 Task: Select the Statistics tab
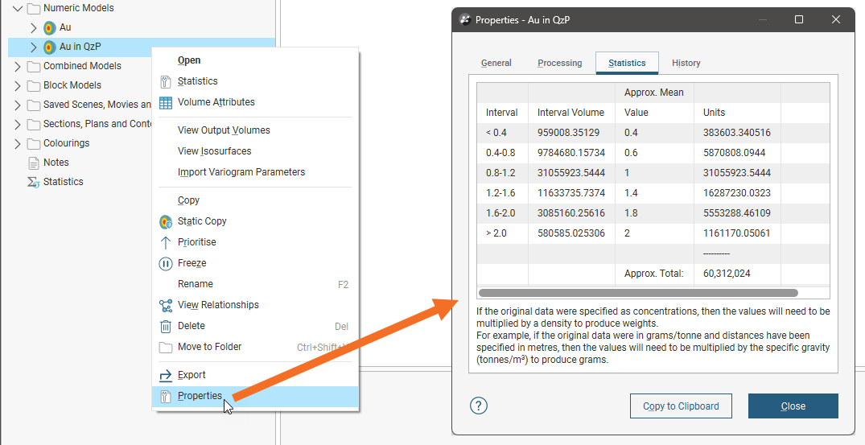[x=627, y=63]
